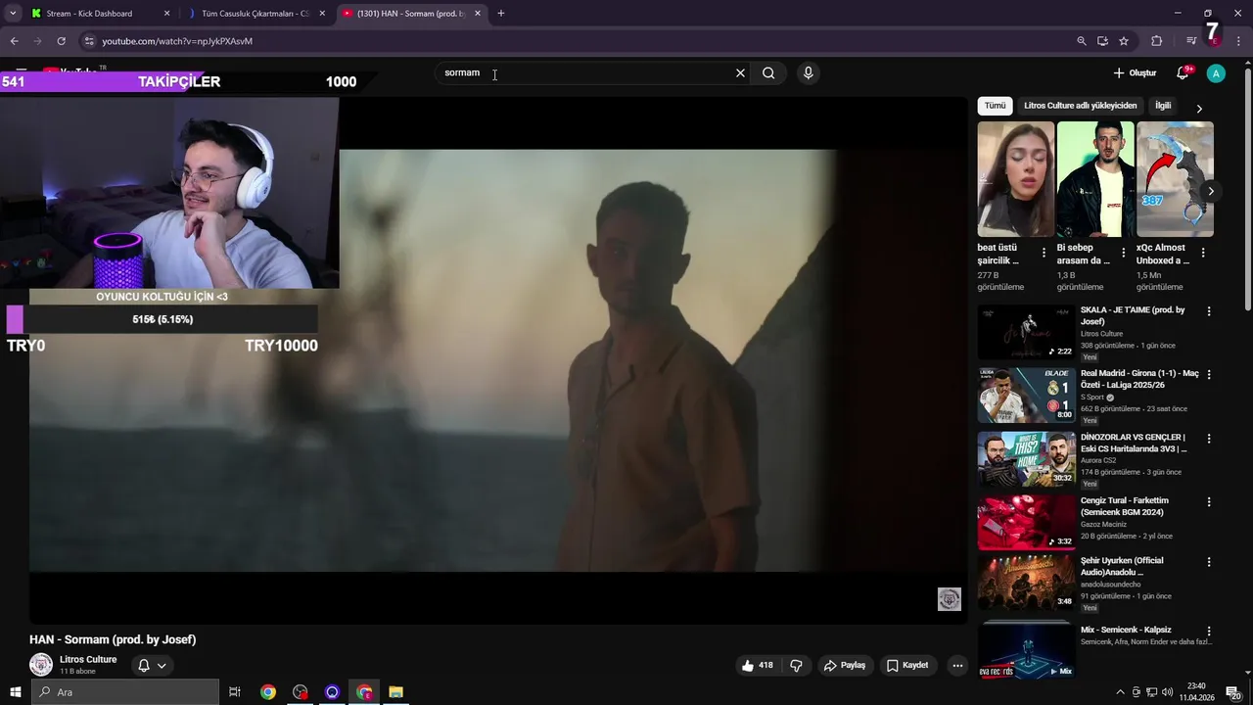Open options menu for beat üstü Short

tap(1044, 253)
